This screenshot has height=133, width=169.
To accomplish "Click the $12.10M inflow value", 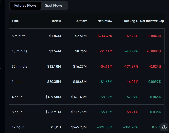I will point(54,66).
